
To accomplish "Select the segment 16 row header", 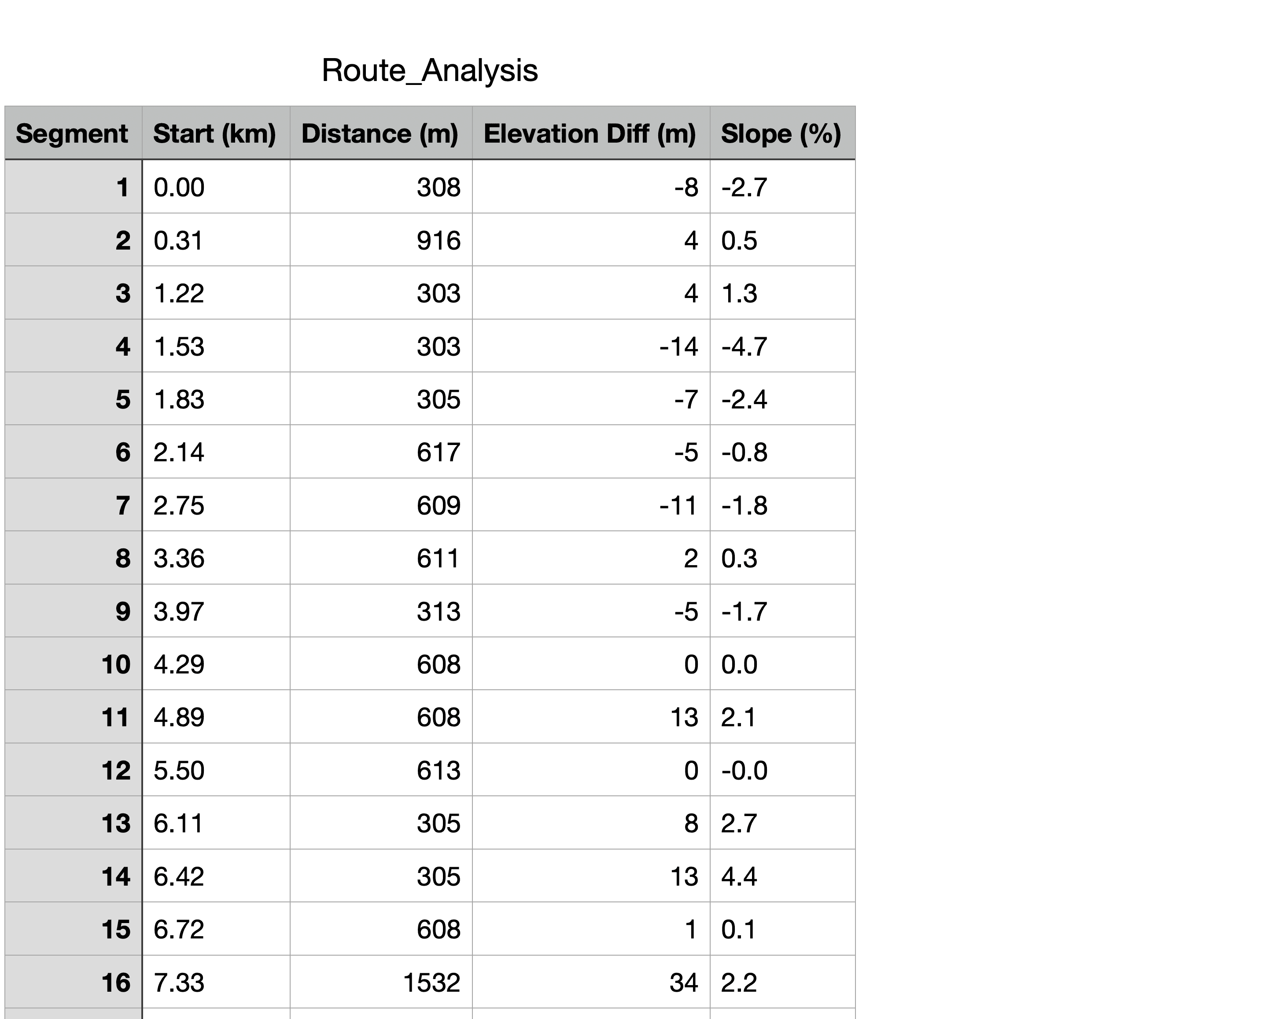I will (73, 983).
